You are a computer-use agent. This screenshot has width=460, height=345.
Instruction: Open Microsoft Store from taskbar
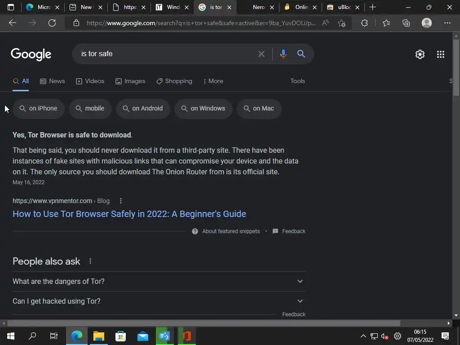(120, 336)
